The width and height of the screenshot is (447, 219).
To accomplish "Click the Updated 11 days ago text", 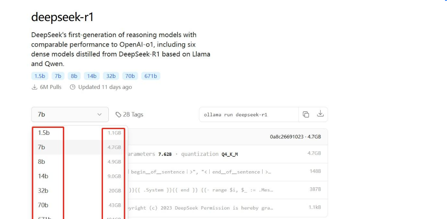I will pyautogui.click(x=105, y=87).
